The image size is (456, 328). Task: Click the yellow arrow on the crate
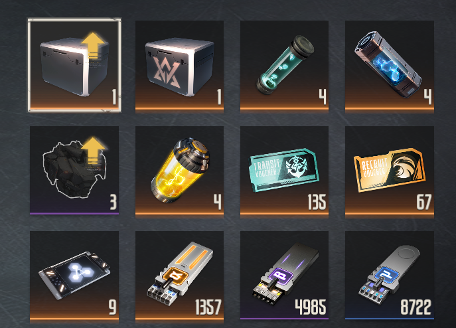93,45
